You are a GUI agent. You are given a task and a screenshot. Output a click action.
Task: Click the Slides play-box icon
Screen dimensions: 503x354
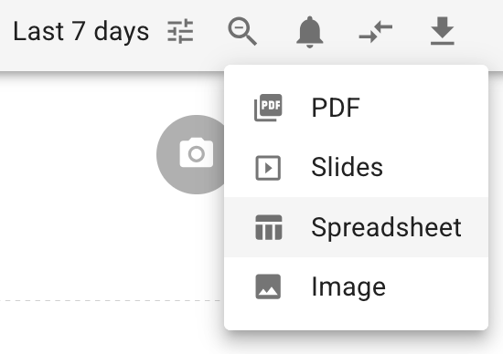(268, 168)
